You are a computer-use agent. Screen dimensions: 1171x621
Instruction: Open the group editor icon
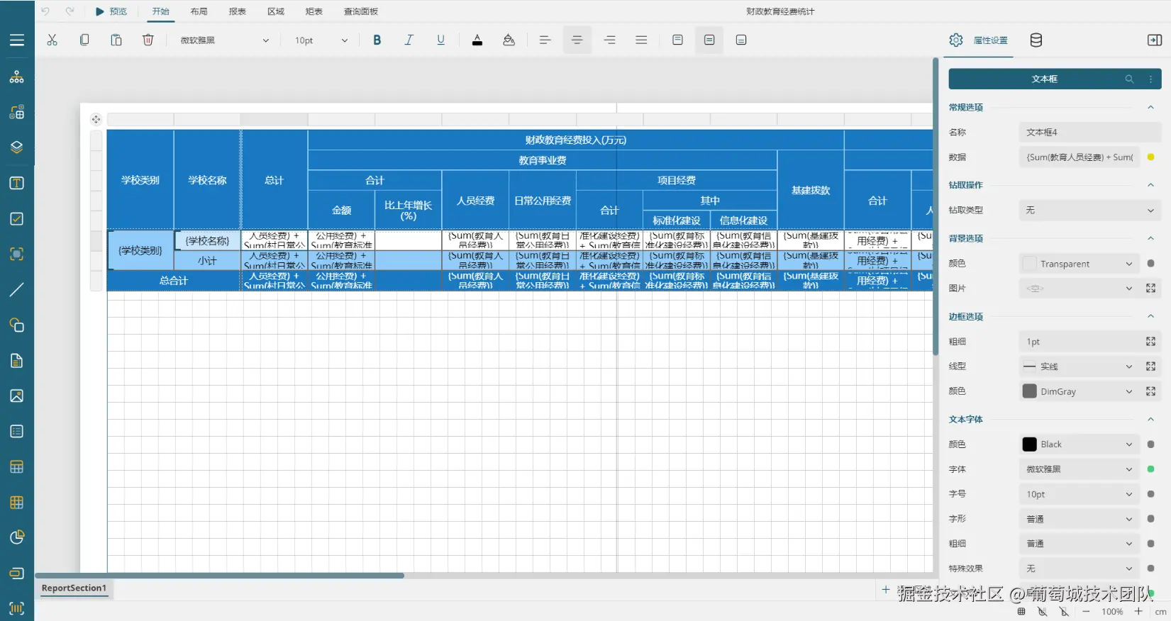17,112
